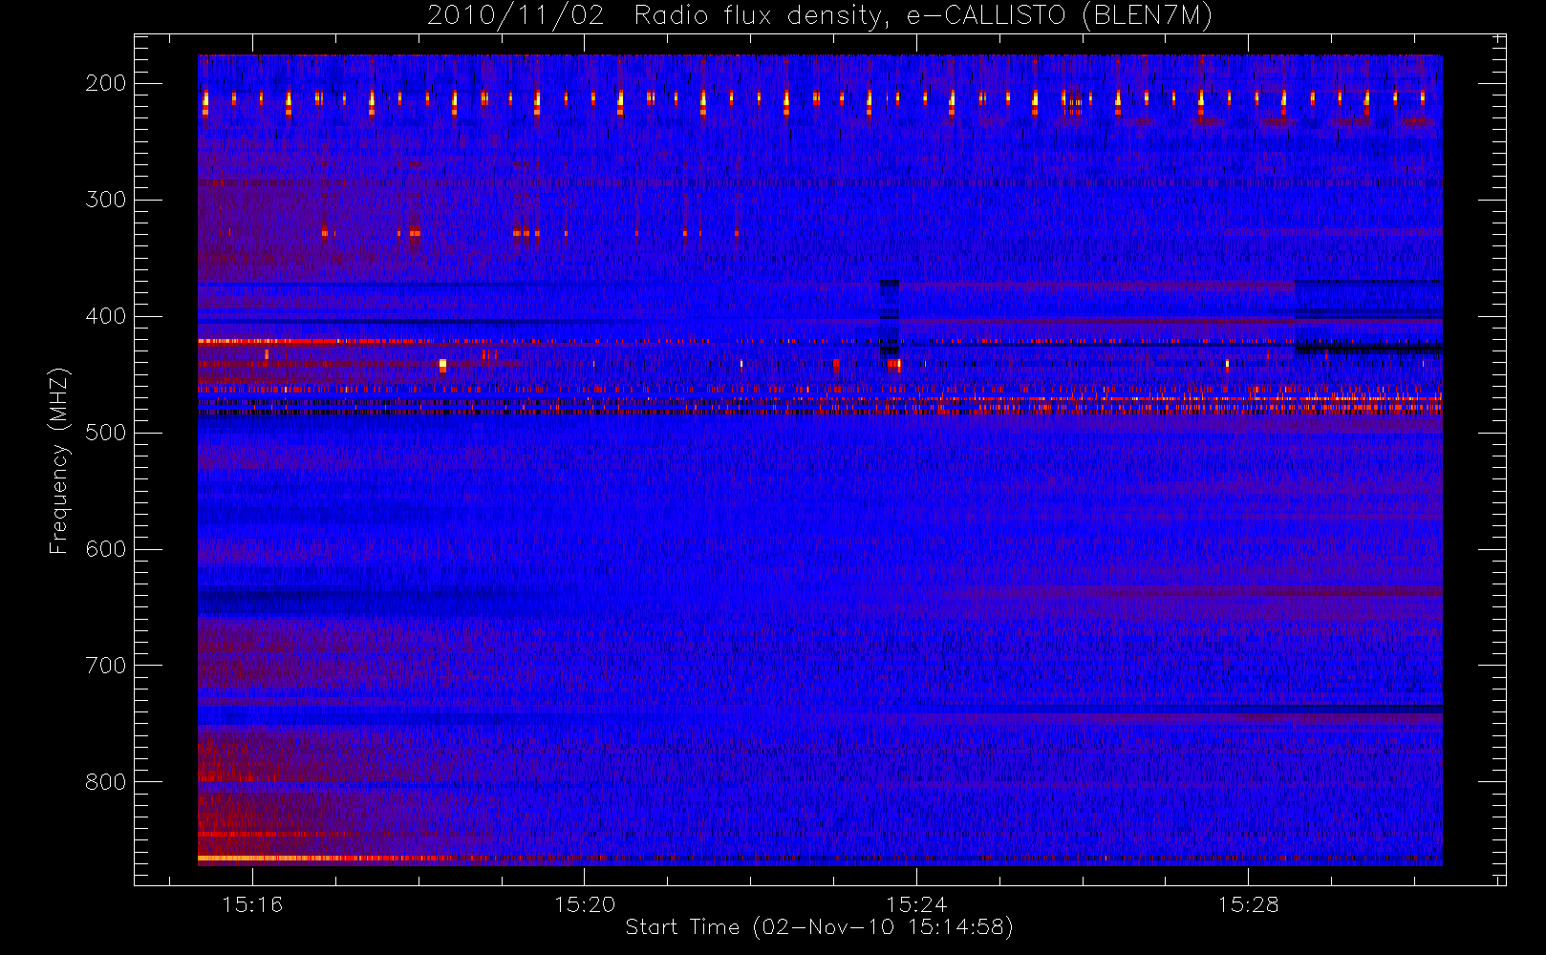Click the 15:20 time tick label

click(585, 904)
